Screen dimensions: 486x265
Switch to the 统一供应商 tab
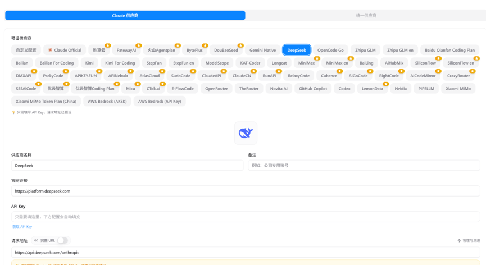(366, 16)
